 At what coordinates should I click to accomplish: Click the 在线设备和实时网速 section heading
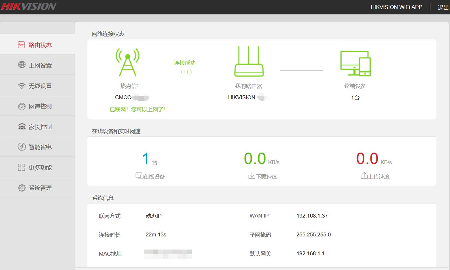click(116, 131)
